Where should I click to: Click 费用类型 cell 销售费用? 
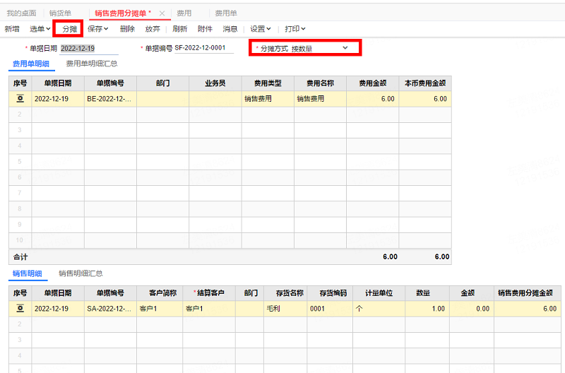268,99
